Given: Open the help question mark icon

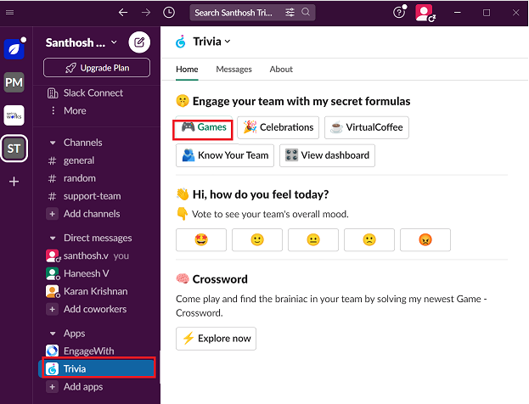Looking at the screenshot, I should (399, 12).
